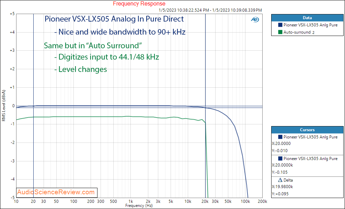Click the 100k tick on the frequency axis
This screenshot has height=209, width=345.
click(x=245, y=201)
